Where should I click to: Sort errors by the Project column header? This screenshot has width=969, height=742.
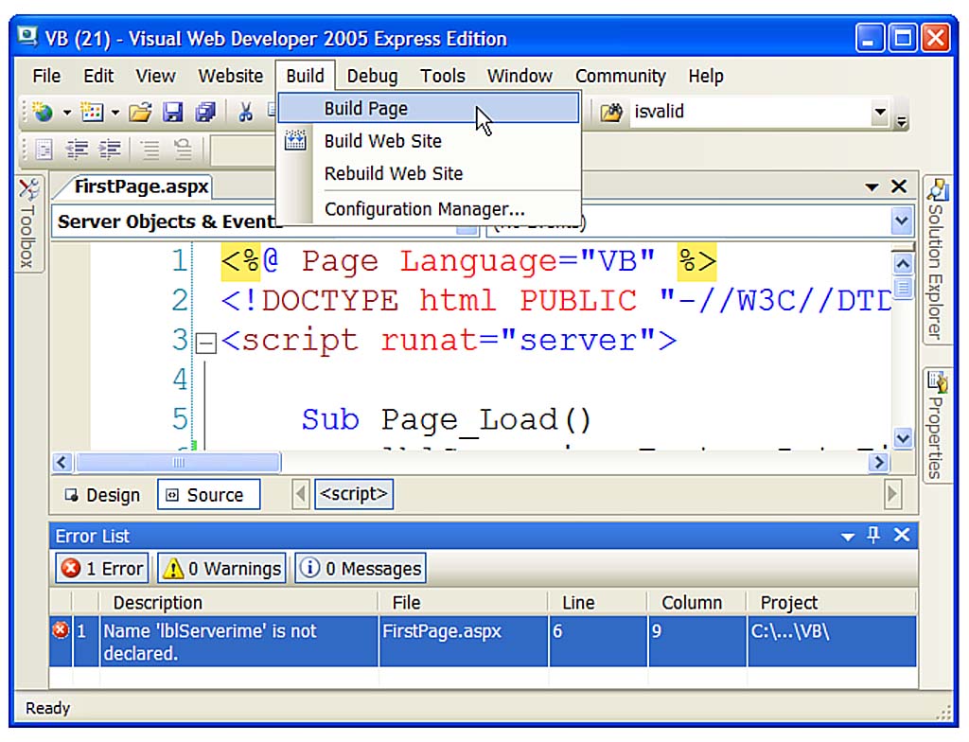pos(832,603)
